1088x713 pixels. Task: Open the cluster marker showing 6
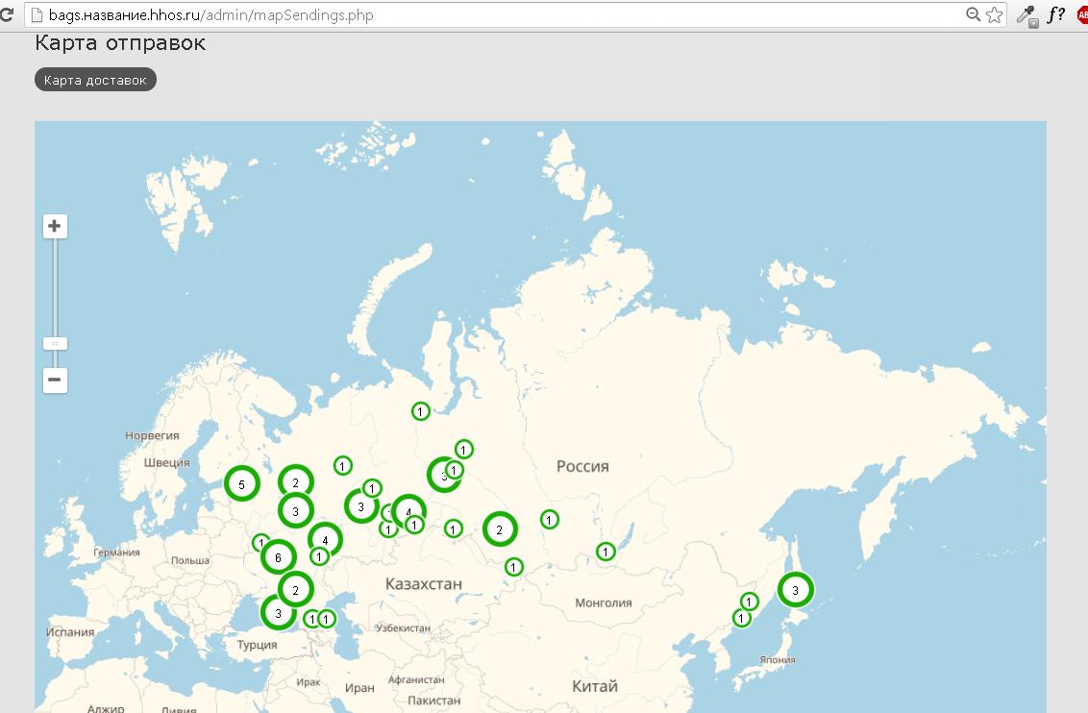pyautogui.click(x=278, y=557)
